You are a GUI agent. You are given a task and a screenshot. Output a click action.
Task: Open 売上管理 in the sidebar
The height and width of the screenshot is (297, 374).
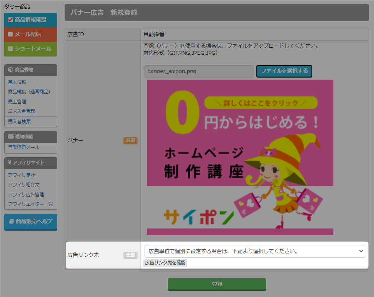(x=17, y=102)
